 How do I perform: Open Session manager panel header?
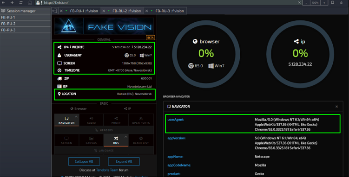tap(25, 11)
